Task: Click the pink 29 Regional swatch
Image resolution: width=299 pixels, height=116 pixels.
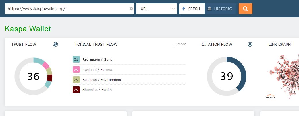Action: pos(76,70)
